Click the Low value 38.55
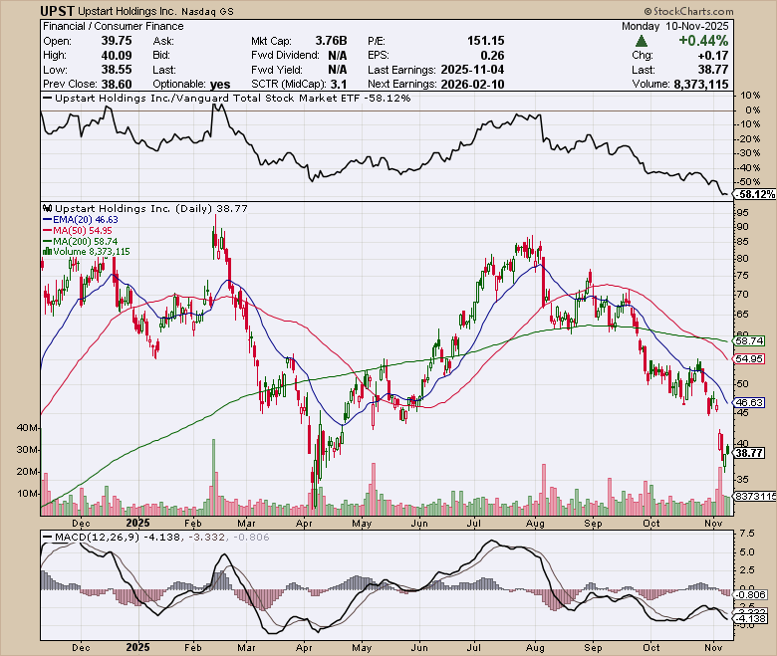The width and height of the screenshot is (777, 656). tap(117, 70)
